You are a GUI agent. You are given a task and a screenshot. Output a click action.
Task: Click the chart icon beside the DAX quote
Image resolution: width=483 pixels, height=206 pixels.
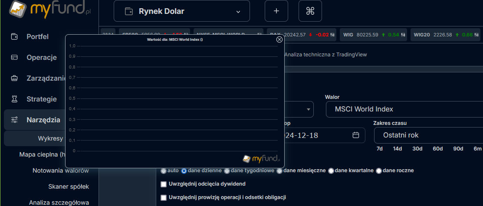[x=332, y=35]
